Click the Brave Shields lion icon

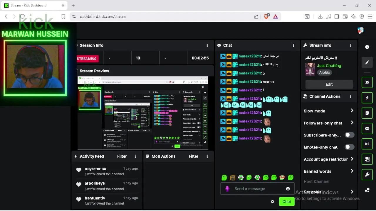266,16
